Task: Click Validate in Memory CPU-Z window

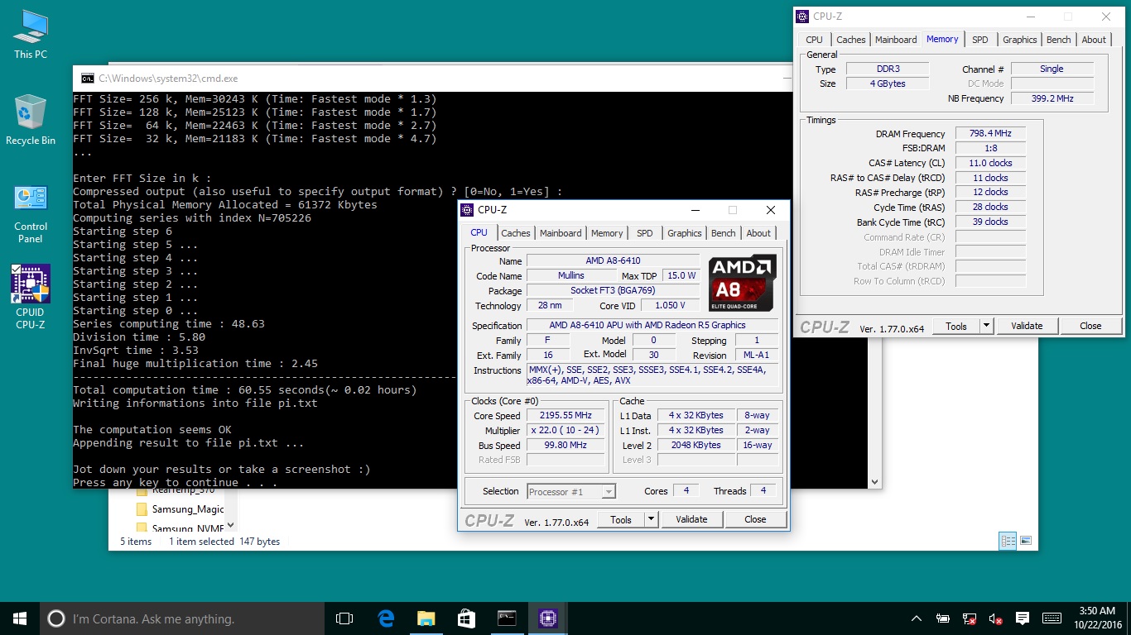Action: point(1027,326)
